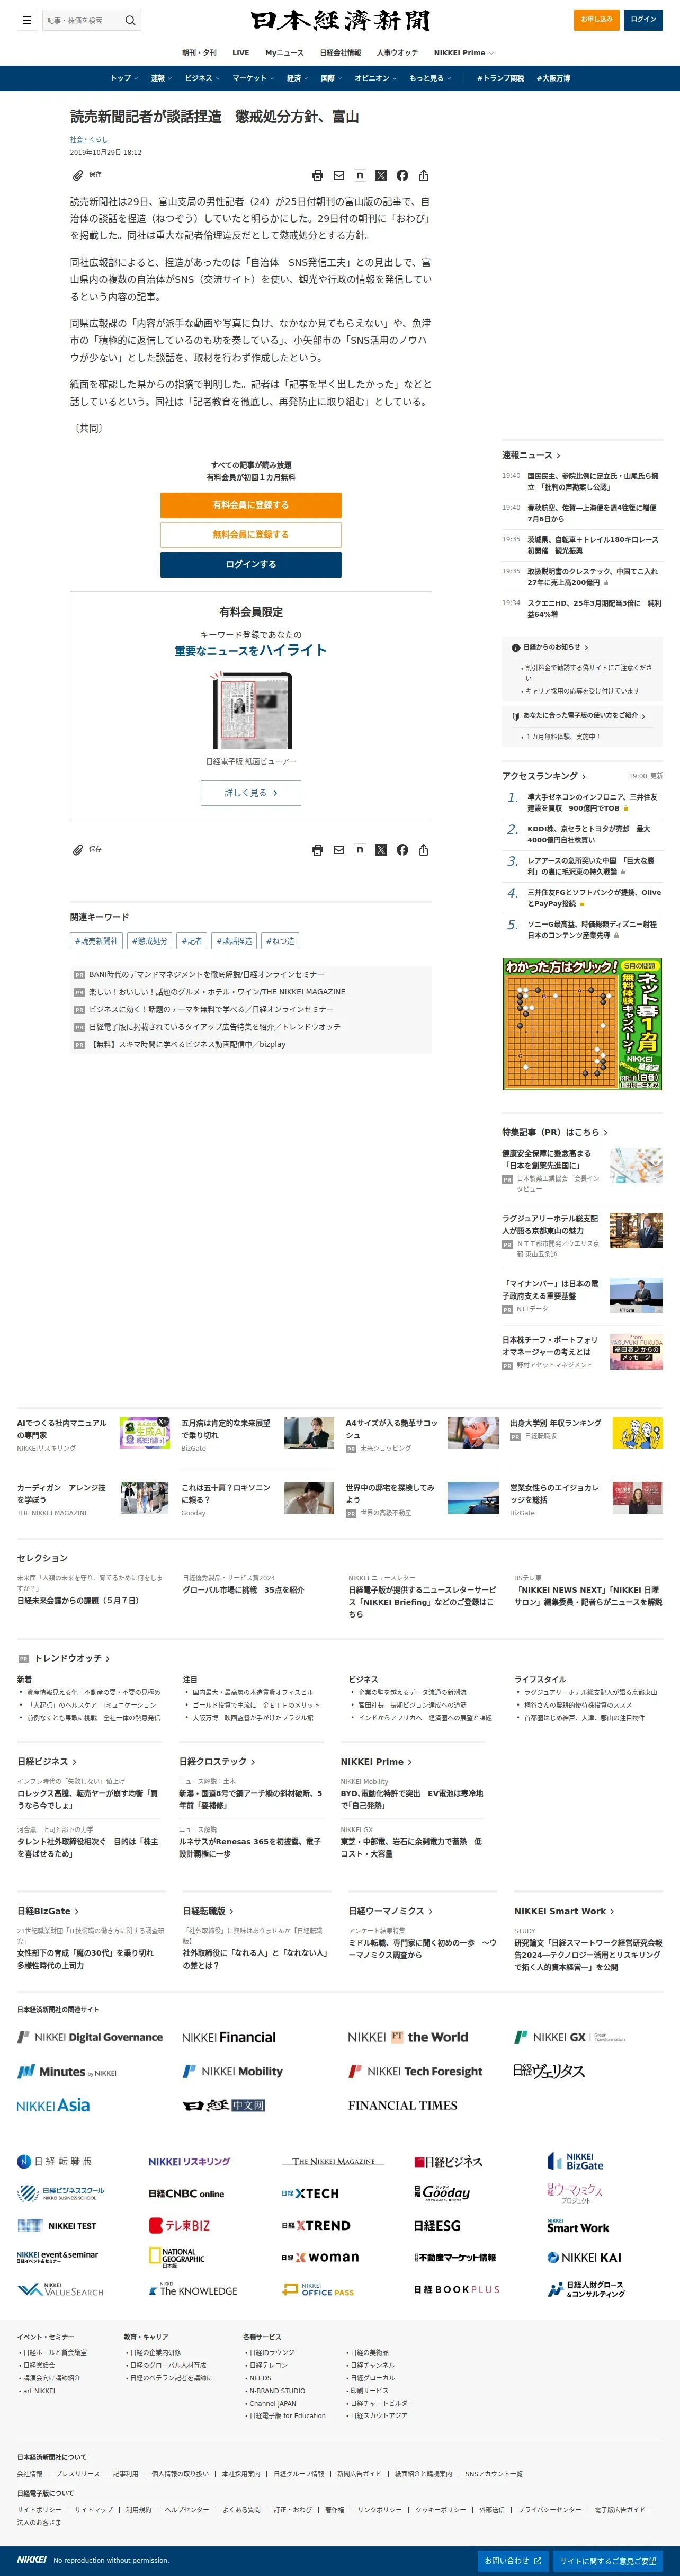Share via note icon above the article
680x2576 pixels.
click(x=360, y=175)
